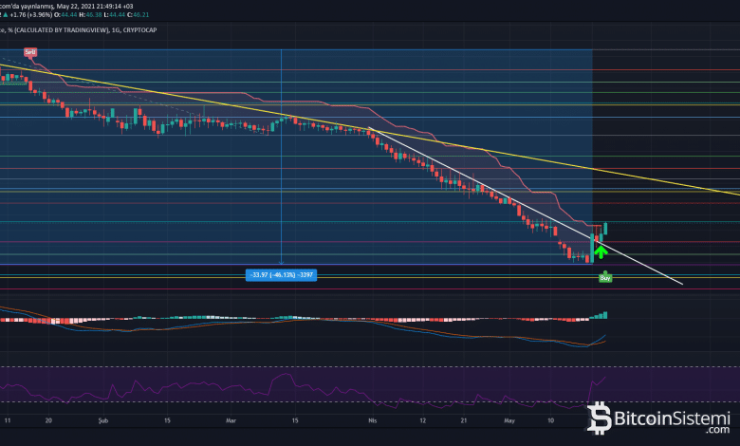Select the blue price range measurement label
The height and width of the screenshot is (446, 740).
(x=281, y=275)
